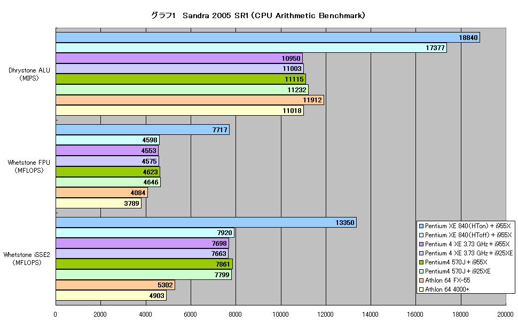Image resolution: width=518 pixels, height=322 pixels.
Task: Click the cyan Pentium XE 840(HToff) legend swatch
Action: [421, 235]
